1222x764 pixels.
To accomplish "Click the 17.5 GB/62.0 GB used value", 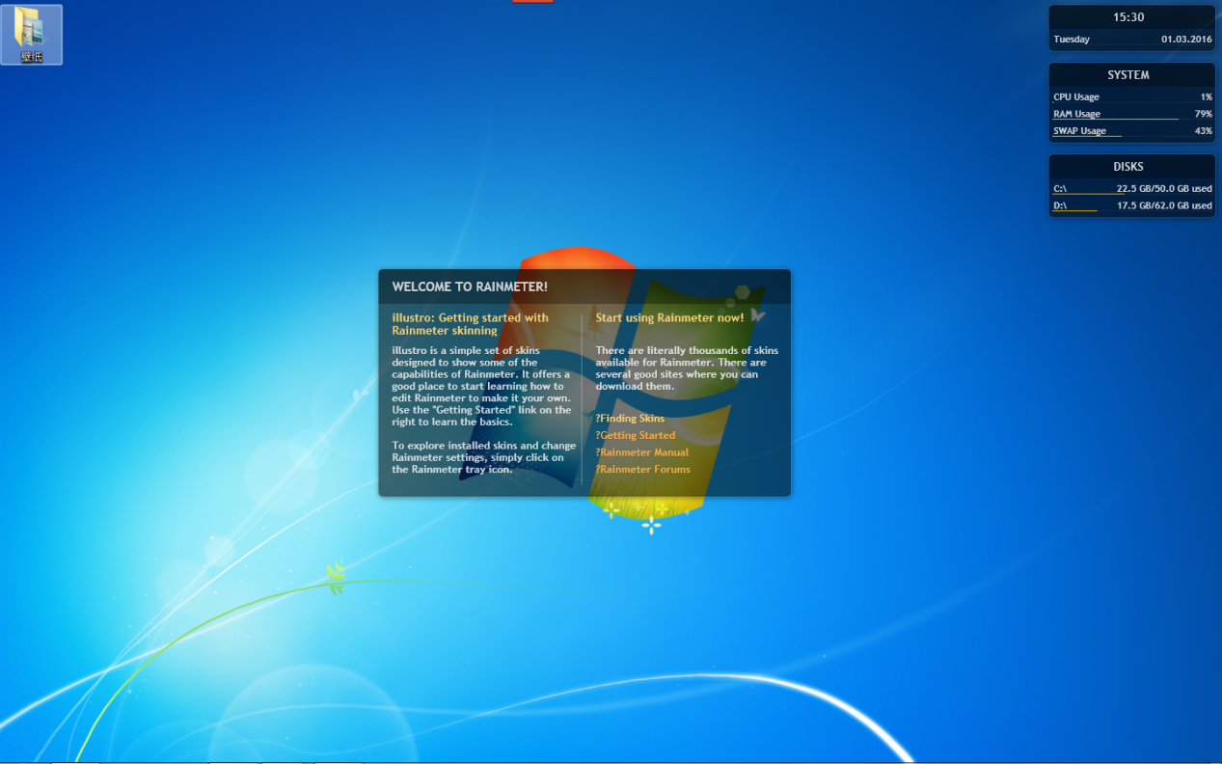I will tap(1164, 205).
